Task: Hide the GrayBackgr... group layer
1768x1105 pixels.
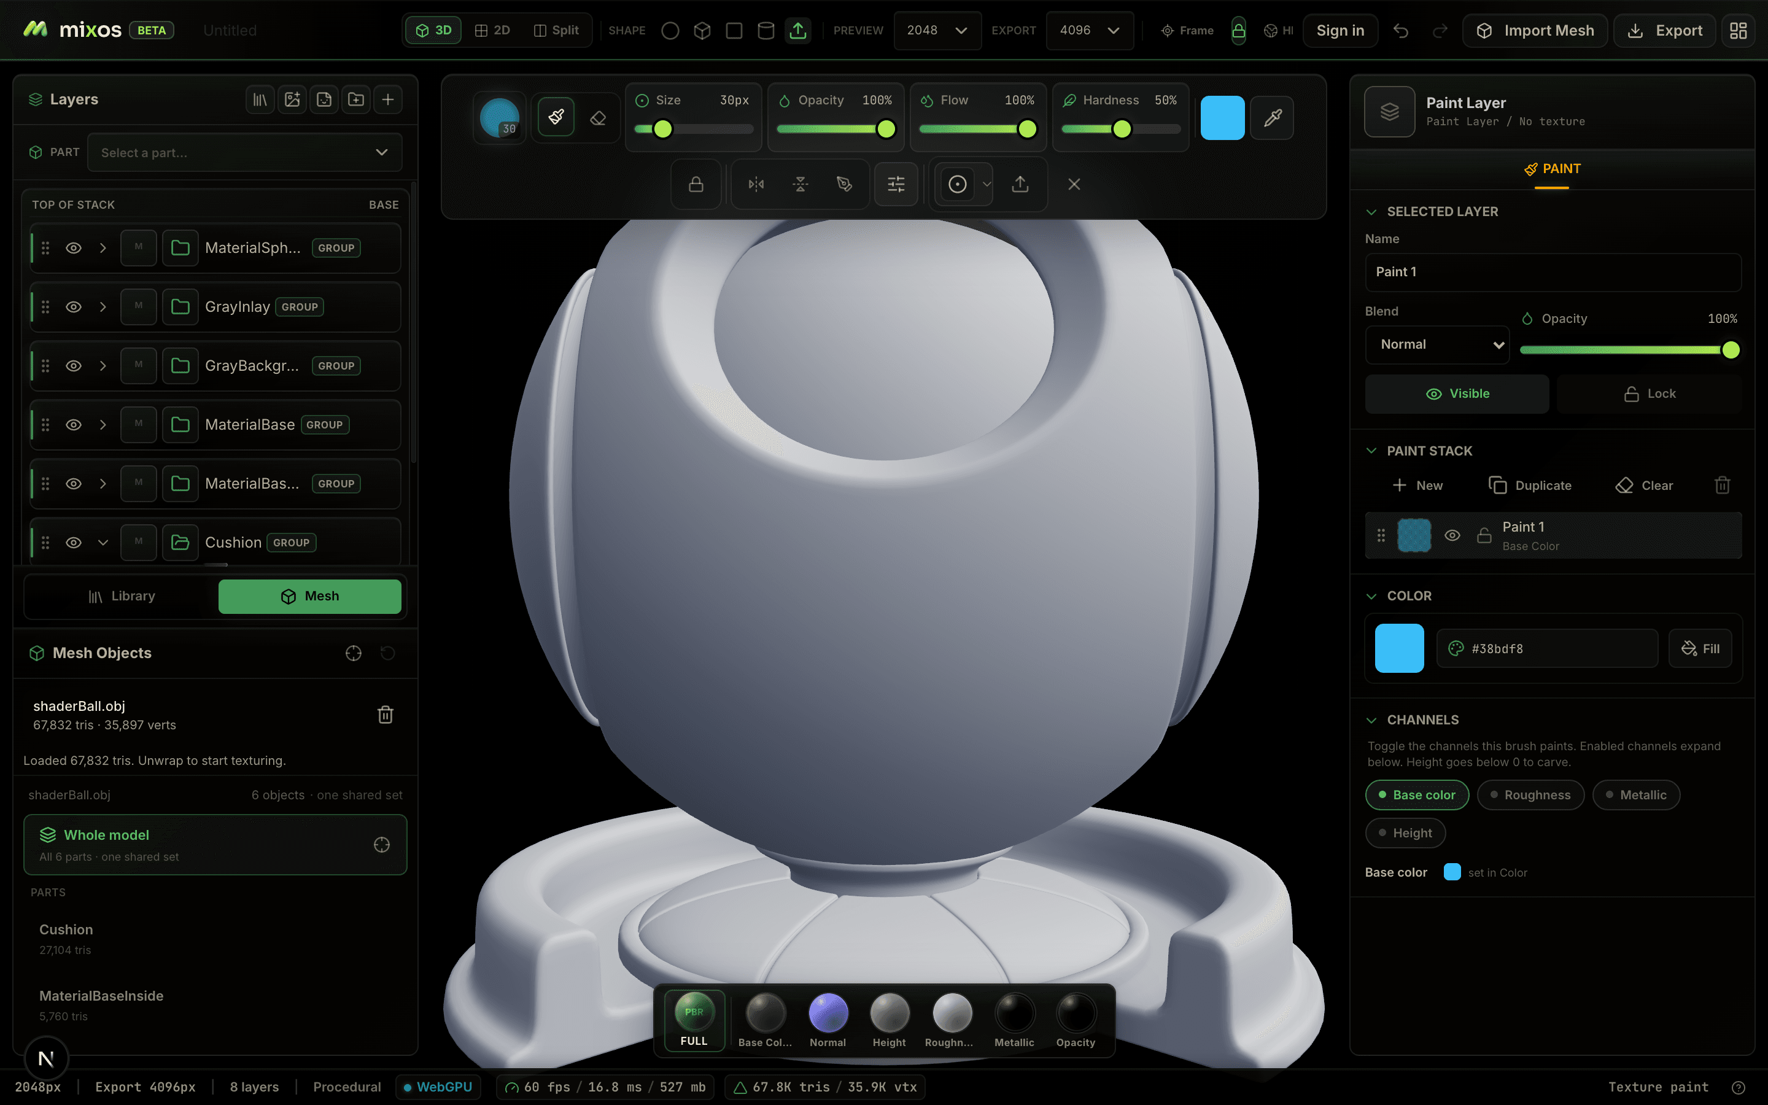Action: pos(74,366)
